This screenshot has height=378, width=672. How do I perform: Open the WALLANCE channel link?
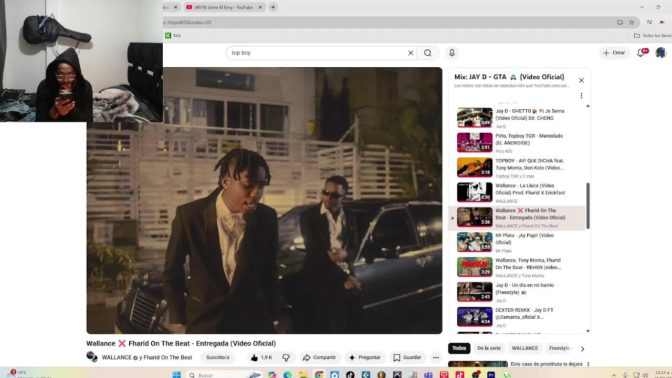click(x=117, y=358)
